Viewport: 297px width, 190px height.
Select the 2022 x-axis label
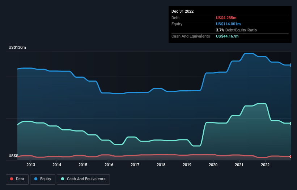click(x=265, y=165)
